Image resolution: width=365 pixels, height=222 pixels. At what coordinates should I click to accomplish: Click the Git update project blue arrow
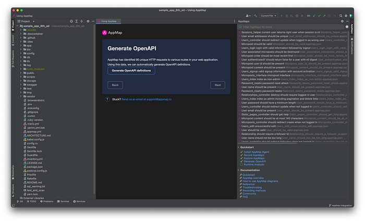pyautogui.click(x=314, y=16)
